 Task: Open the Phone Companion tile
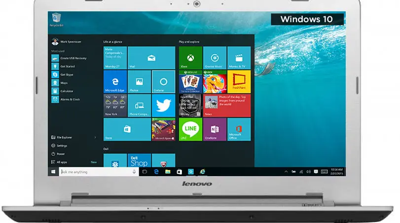(139, 106)
